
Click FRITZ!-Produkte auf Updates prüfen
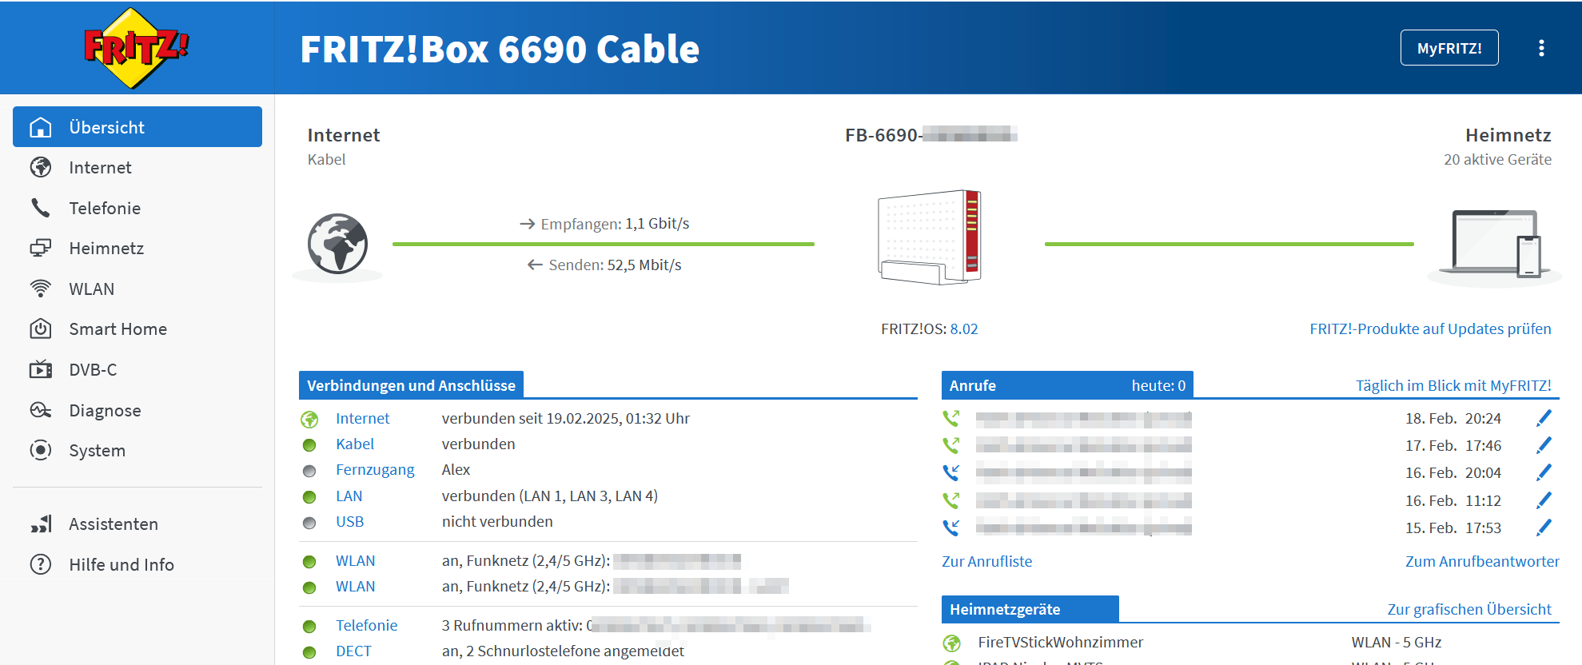[1430, 329]
